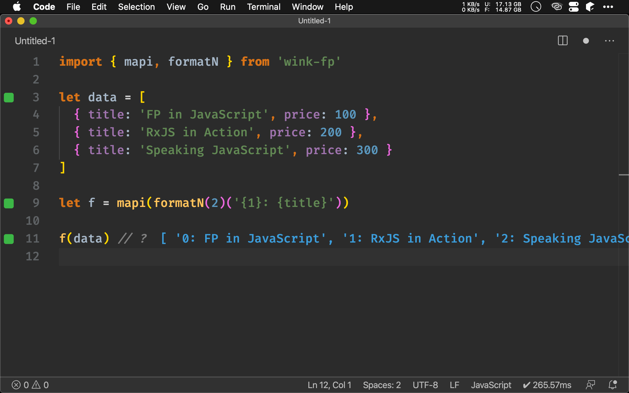
Task: Click line number 1 in gutter
Action: (x=36, y=62)
